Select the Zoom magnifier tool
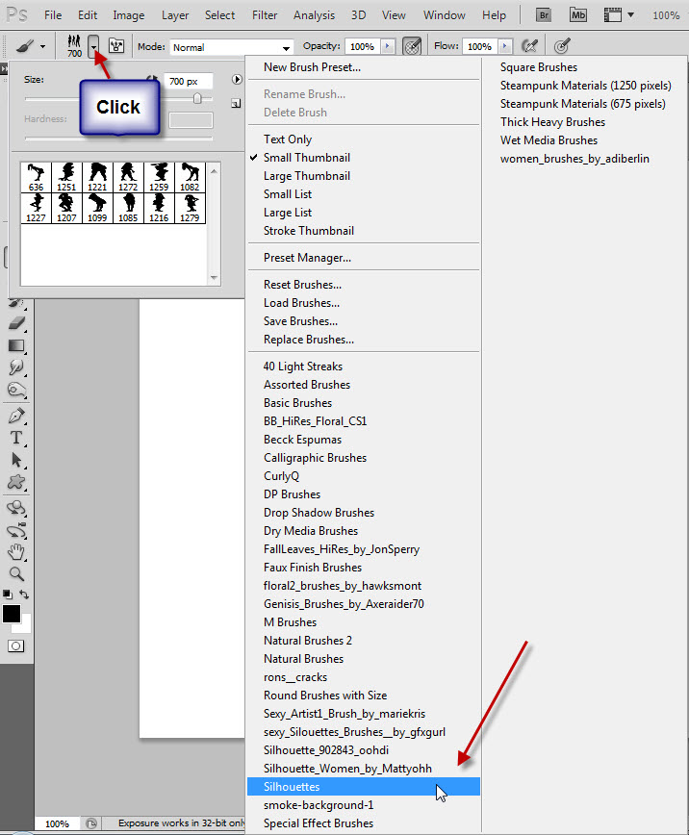The width and height of the screenshot is (689, 835). pos(16,574)
